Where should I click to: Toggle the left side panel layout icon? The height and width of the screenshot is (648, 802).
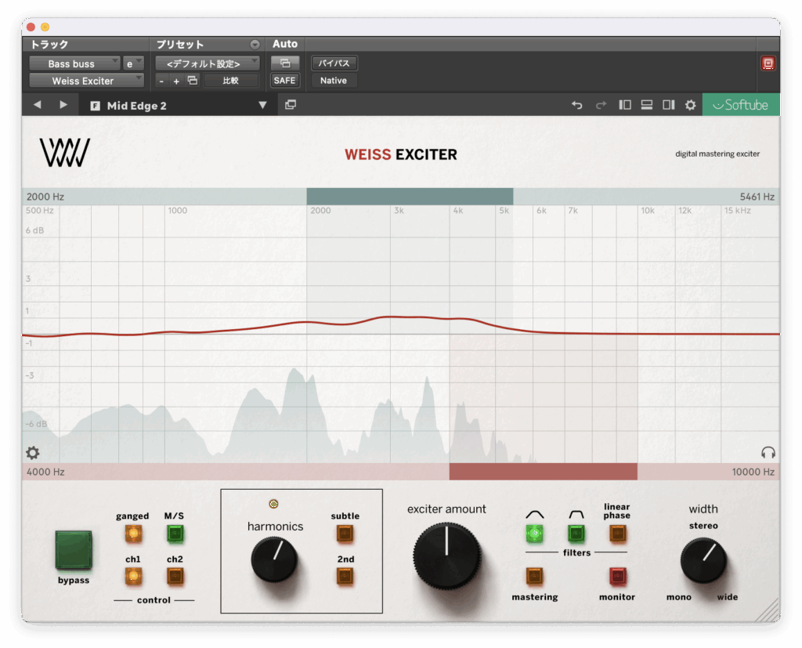click(624, 105)
